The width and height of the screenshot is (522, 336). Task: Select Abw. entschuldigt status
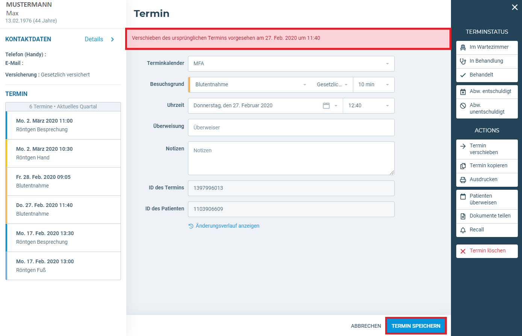[x=487, y=92]
